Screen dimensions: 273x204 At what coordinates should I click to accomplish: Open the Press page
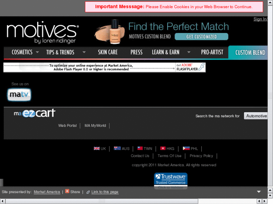137,52
